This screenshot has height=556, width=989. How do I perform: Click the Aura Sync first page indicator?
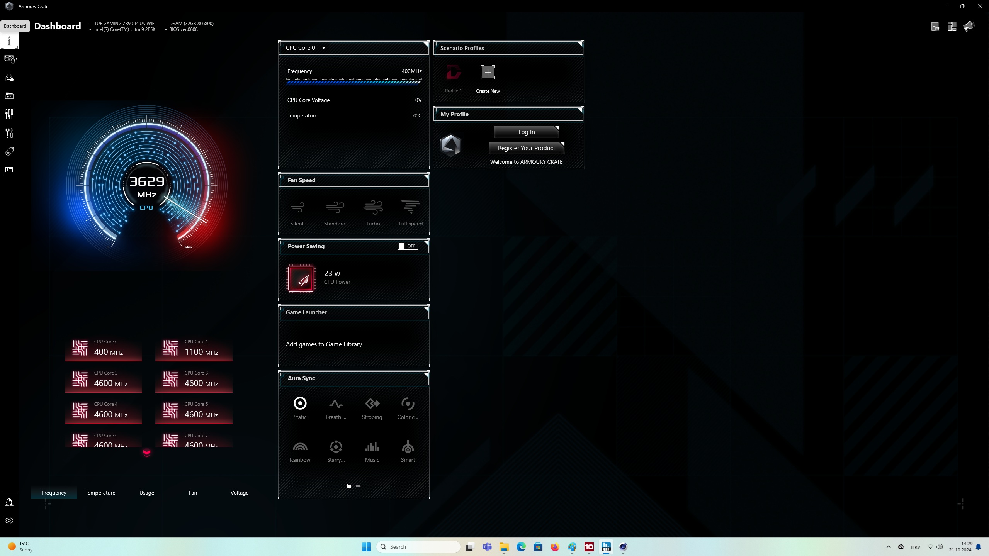coord(350,486)
